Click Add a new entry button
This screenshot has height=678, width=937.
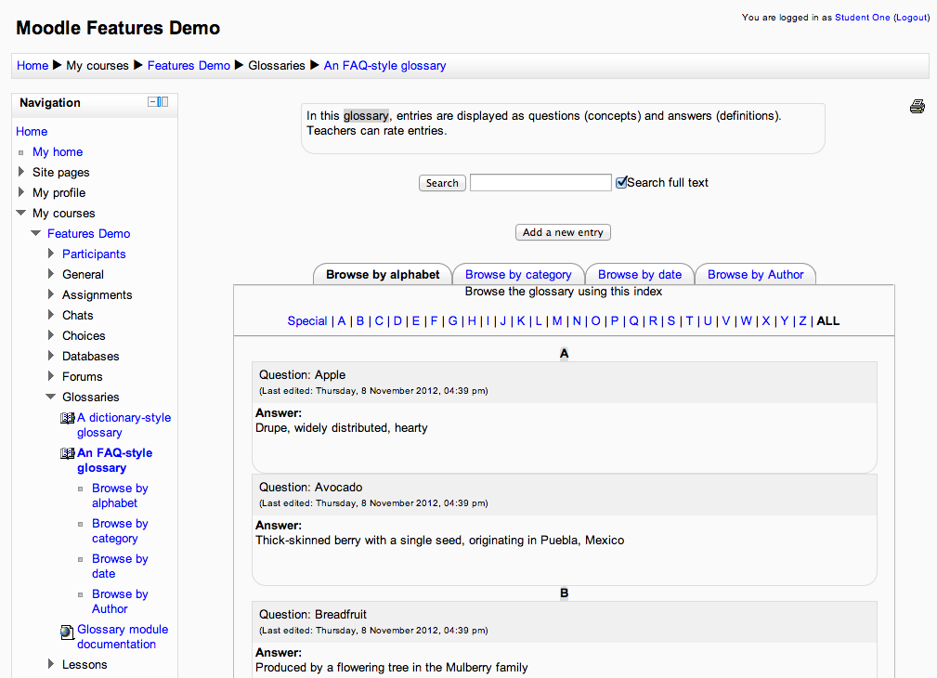pos(563,232)
